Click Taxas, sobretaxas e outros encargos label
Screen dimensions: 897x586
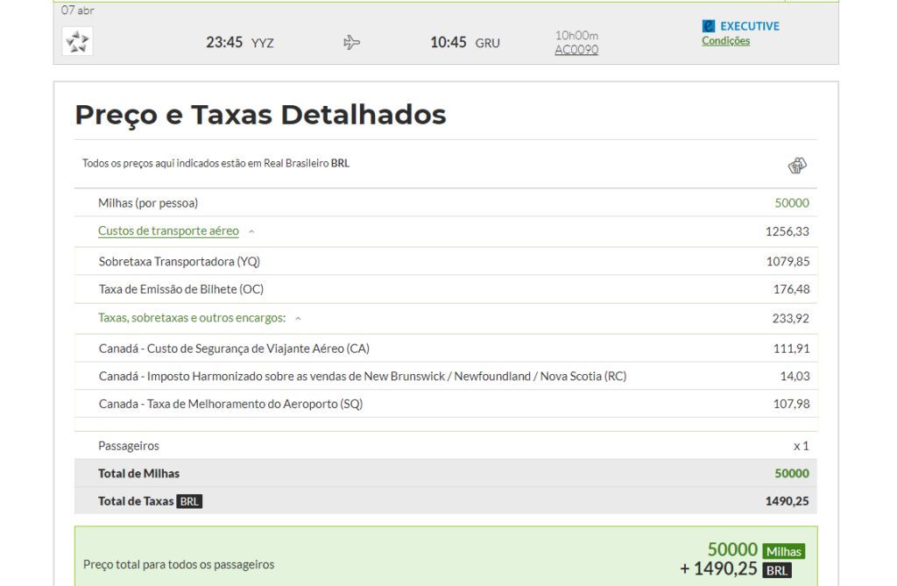pyautogui.click(x=192, y=318)
